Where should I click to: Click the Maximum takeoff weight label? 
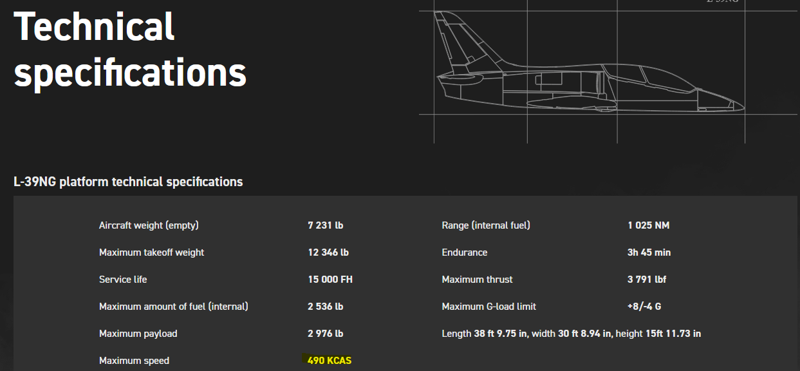tap(151, 252)
